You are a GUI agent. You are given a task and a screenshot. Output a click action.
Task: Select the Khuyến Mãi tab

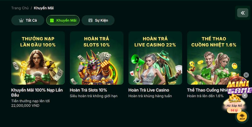point(63,20)
